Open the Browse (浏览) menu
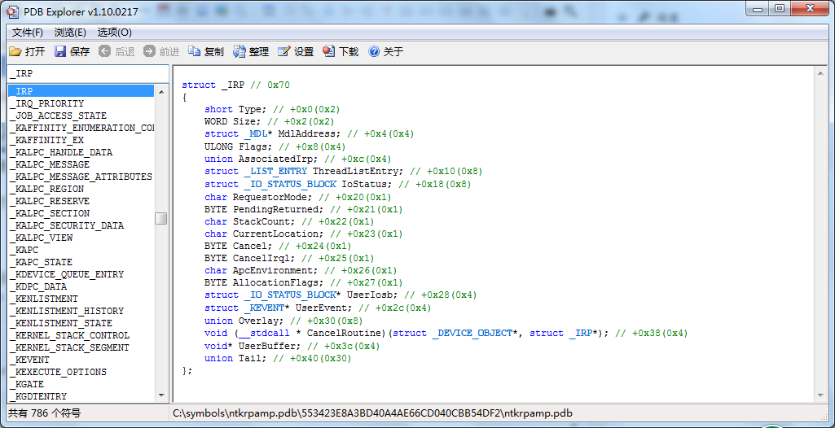The height and width of the screenshot is (428, 835). 70,32
